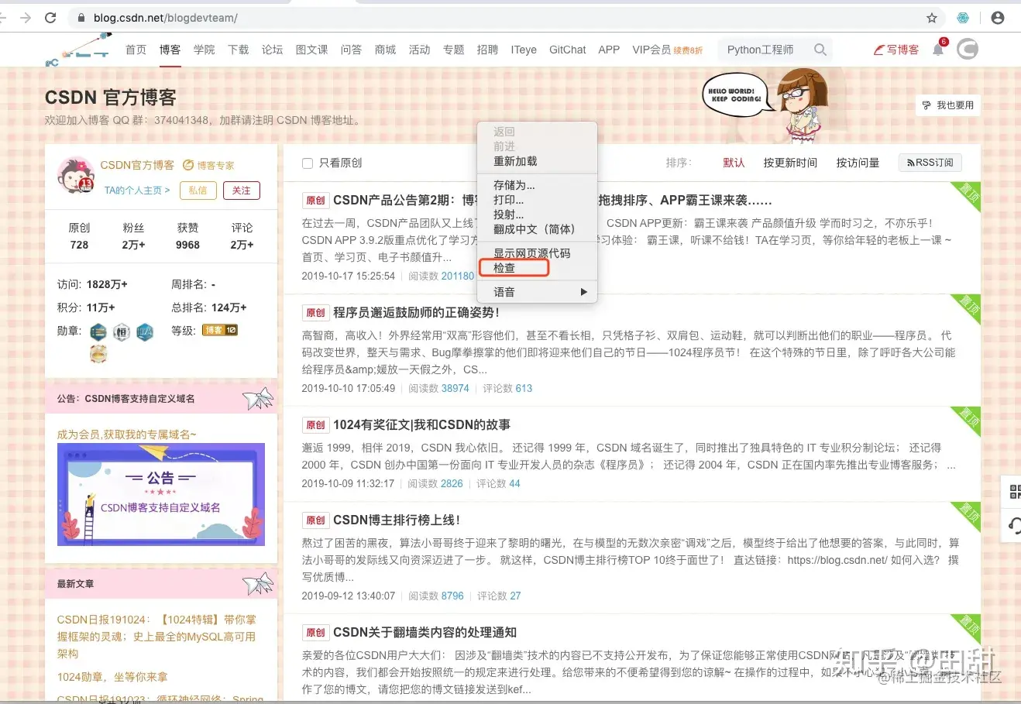Click the RSS订阅 button
Image resolution: width=1021 pixels, height=704 pixels.
point(930,163)
